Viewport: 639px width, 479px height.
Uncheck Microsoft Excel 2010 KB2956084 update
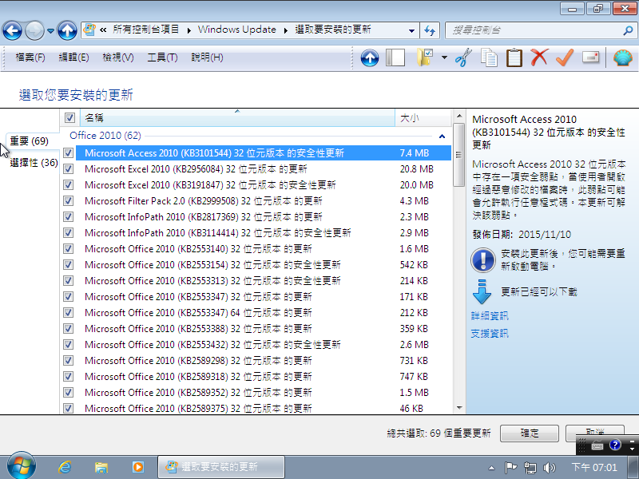click(x=69, y=169)
